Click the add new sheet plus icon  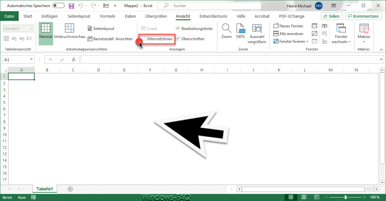[70, 189]
